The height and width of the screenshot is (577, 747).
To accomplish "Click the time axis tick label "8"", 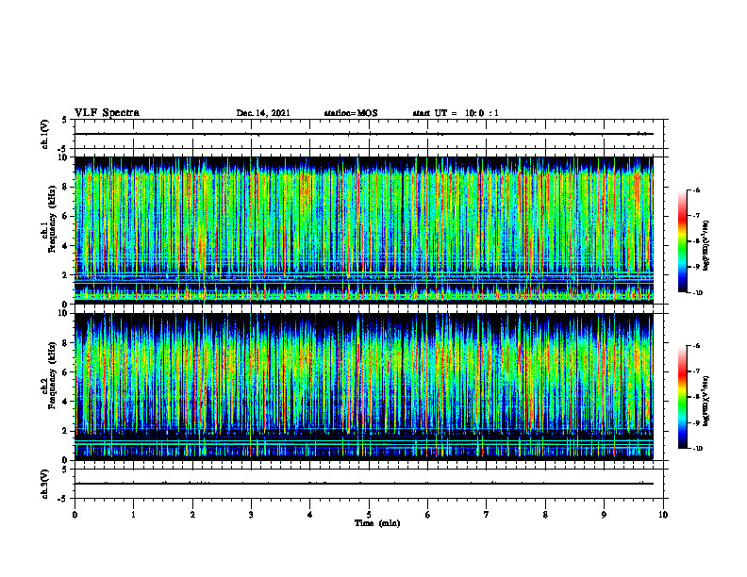I will pyautogui.click(x=545, y=515).
